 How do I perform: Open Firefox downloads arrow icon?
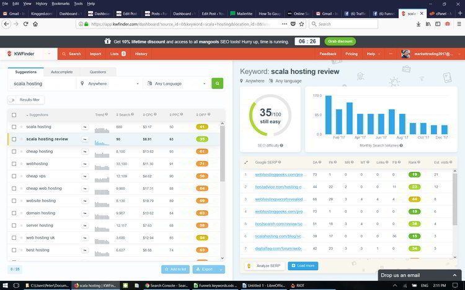pos(418,24)
